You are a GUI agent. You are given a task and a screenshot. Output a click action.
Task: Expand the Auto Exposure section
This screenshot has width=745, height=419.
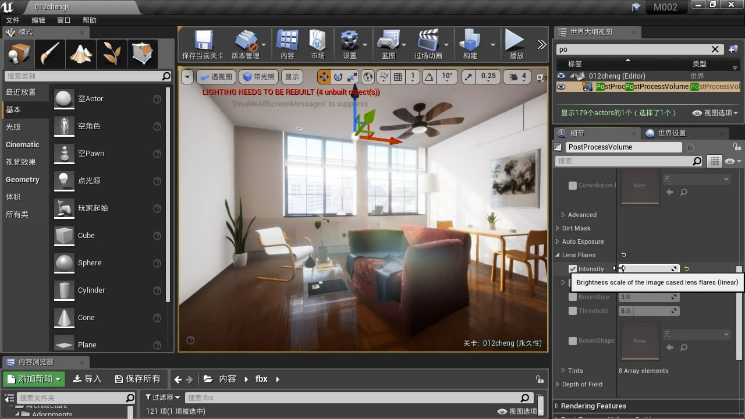tap(583, 242)
